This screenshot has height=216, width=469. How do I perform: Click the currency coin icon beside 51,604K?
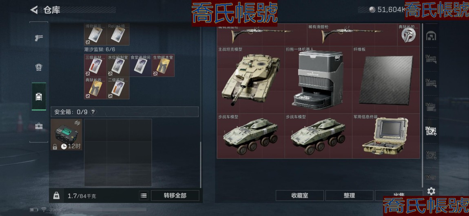tap(372, 10)
